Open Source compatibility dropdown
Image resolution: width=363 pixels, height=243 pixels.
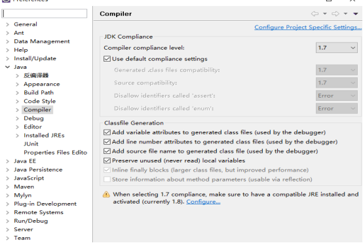point(336,83)
